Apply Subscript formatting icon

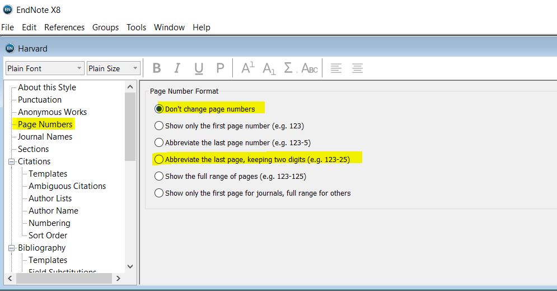point(269,68)
